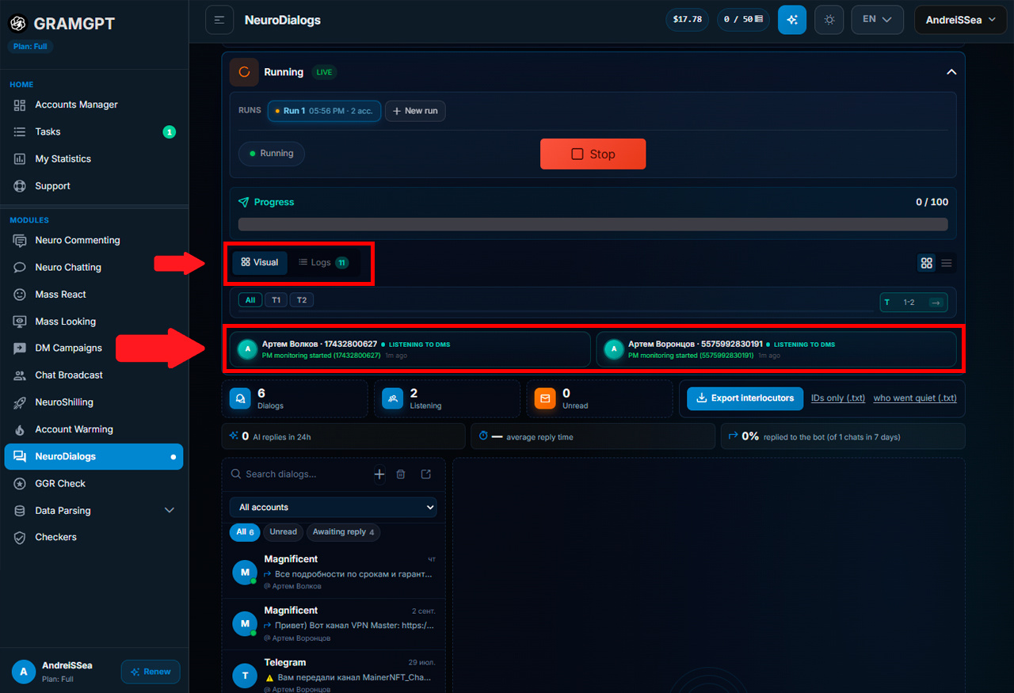The height and width of the screenshot is (693, 1014).
Task: Expand the Data Parsing submenu chevron
Action: [x=169, y=511]
